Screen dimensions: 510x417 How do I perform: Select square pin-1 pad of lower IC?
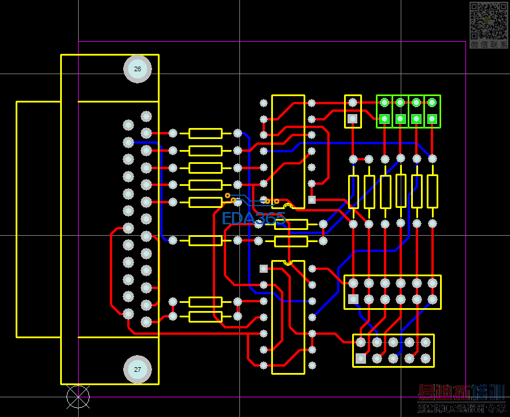(x=264, y=269)
